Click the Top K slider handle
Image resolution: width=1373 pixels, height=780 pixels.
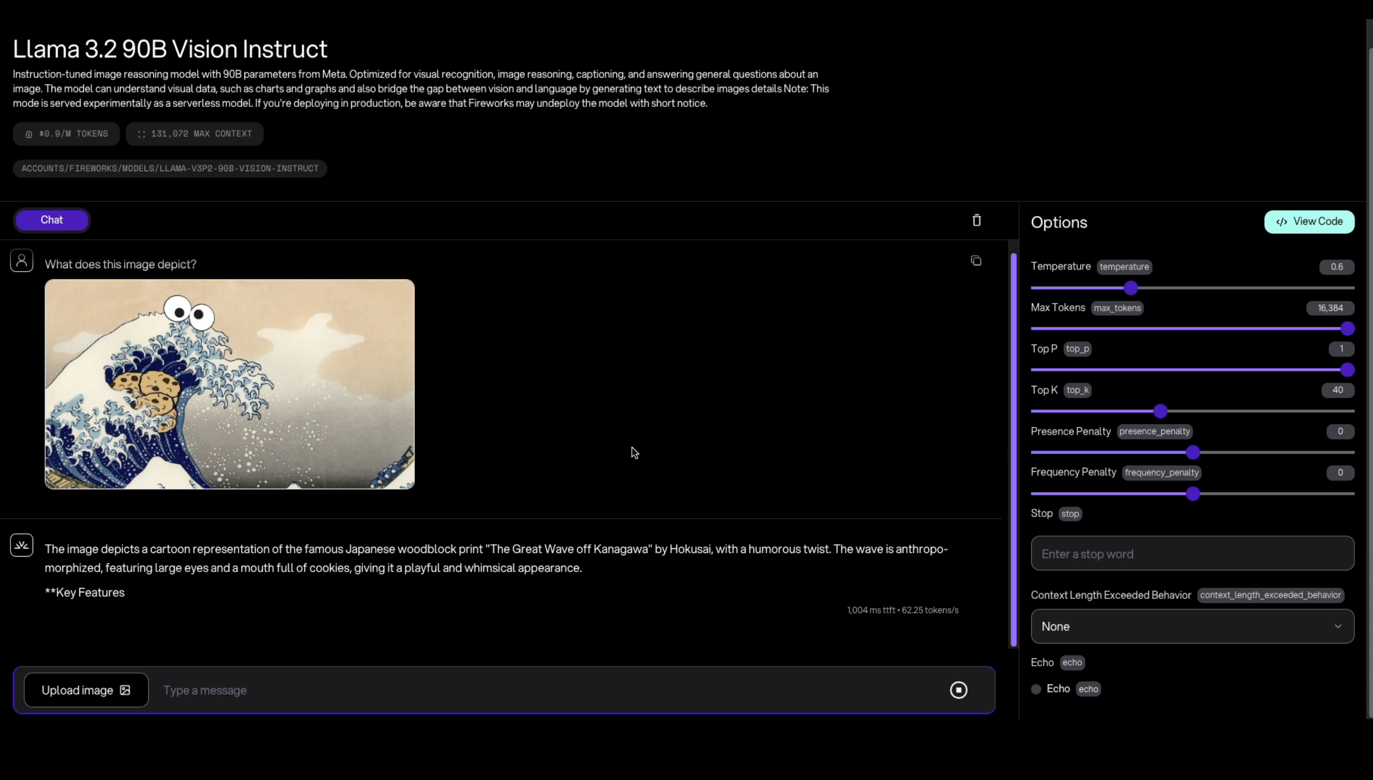coord(1160,411)
